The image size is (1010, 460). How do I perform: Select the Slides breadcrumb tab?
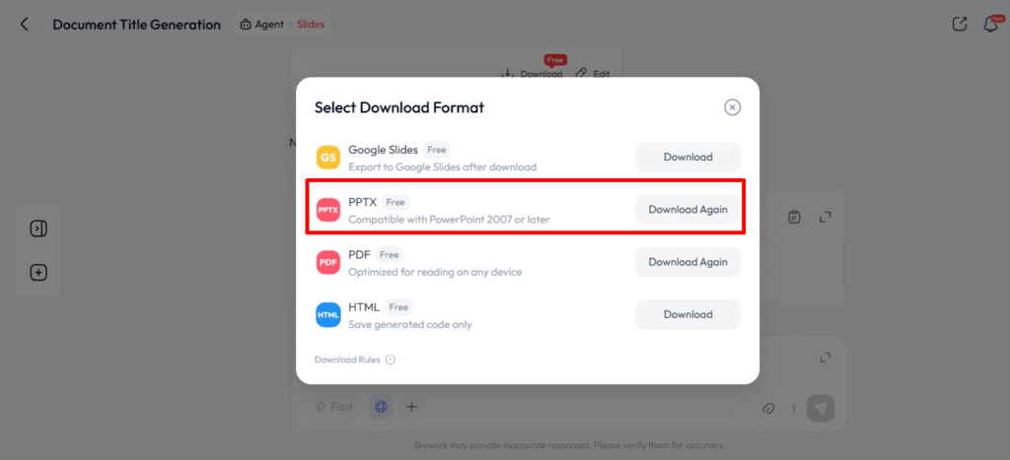click(310, 25)
